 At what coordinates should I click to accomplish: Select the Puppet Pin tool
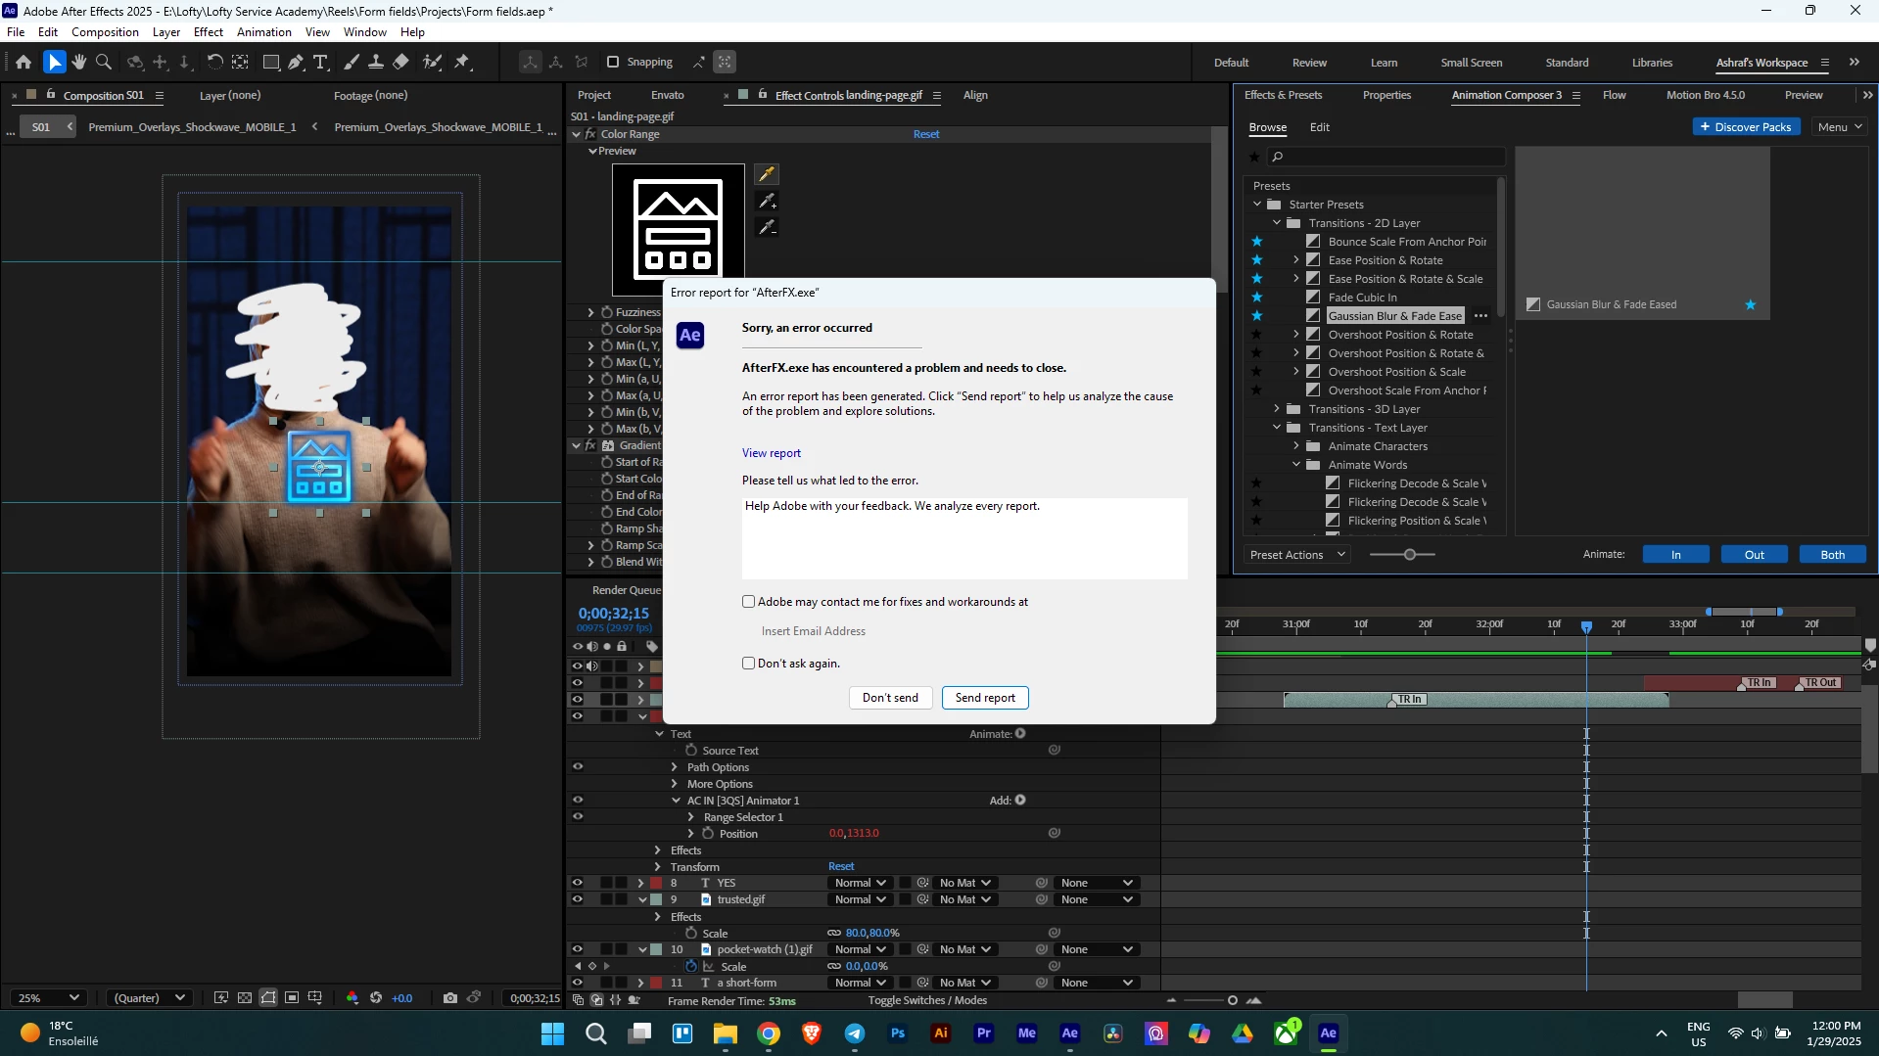(462, 62)
